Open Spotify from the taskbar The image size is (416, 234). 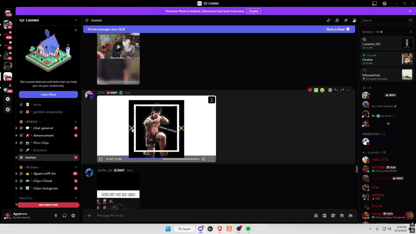[x=248, y=229]
